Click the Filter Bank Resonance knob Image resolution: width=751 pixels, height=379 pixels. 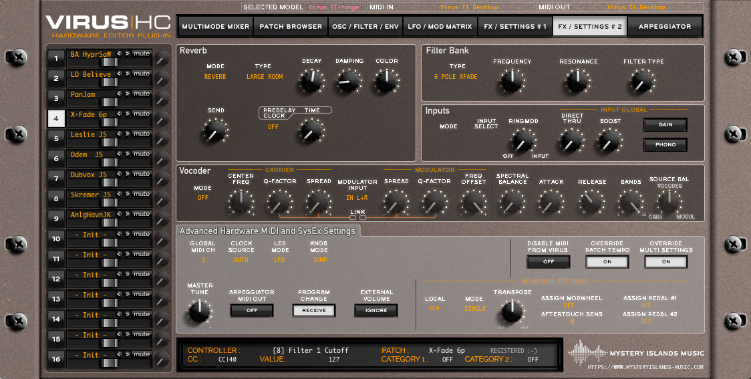pos(578,81)
